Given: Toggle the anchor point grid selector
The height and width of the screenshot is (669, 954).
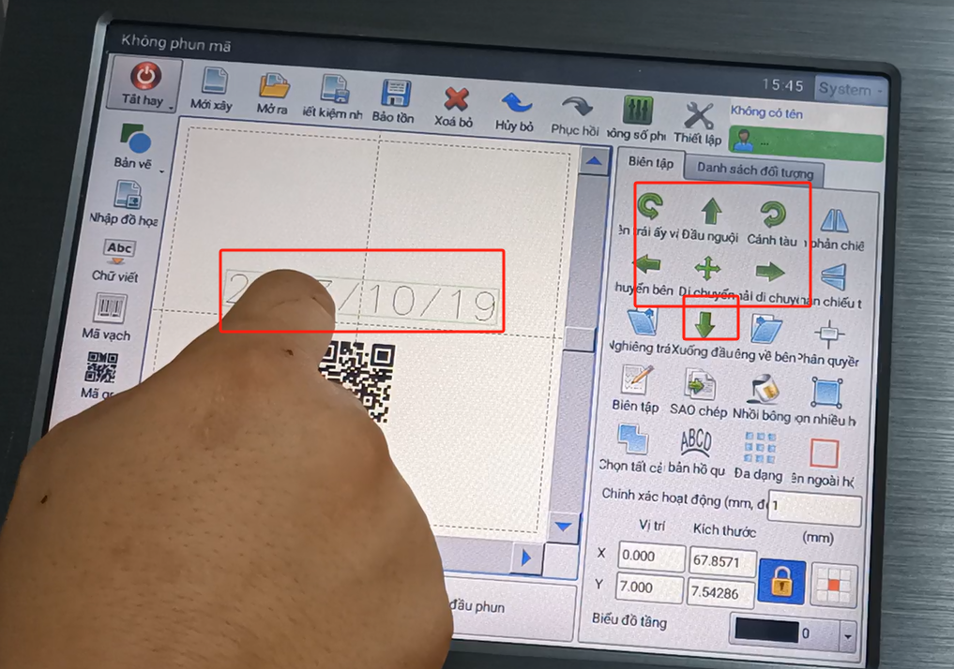Looking at the screenshot, I should click(x=832, y=585).
